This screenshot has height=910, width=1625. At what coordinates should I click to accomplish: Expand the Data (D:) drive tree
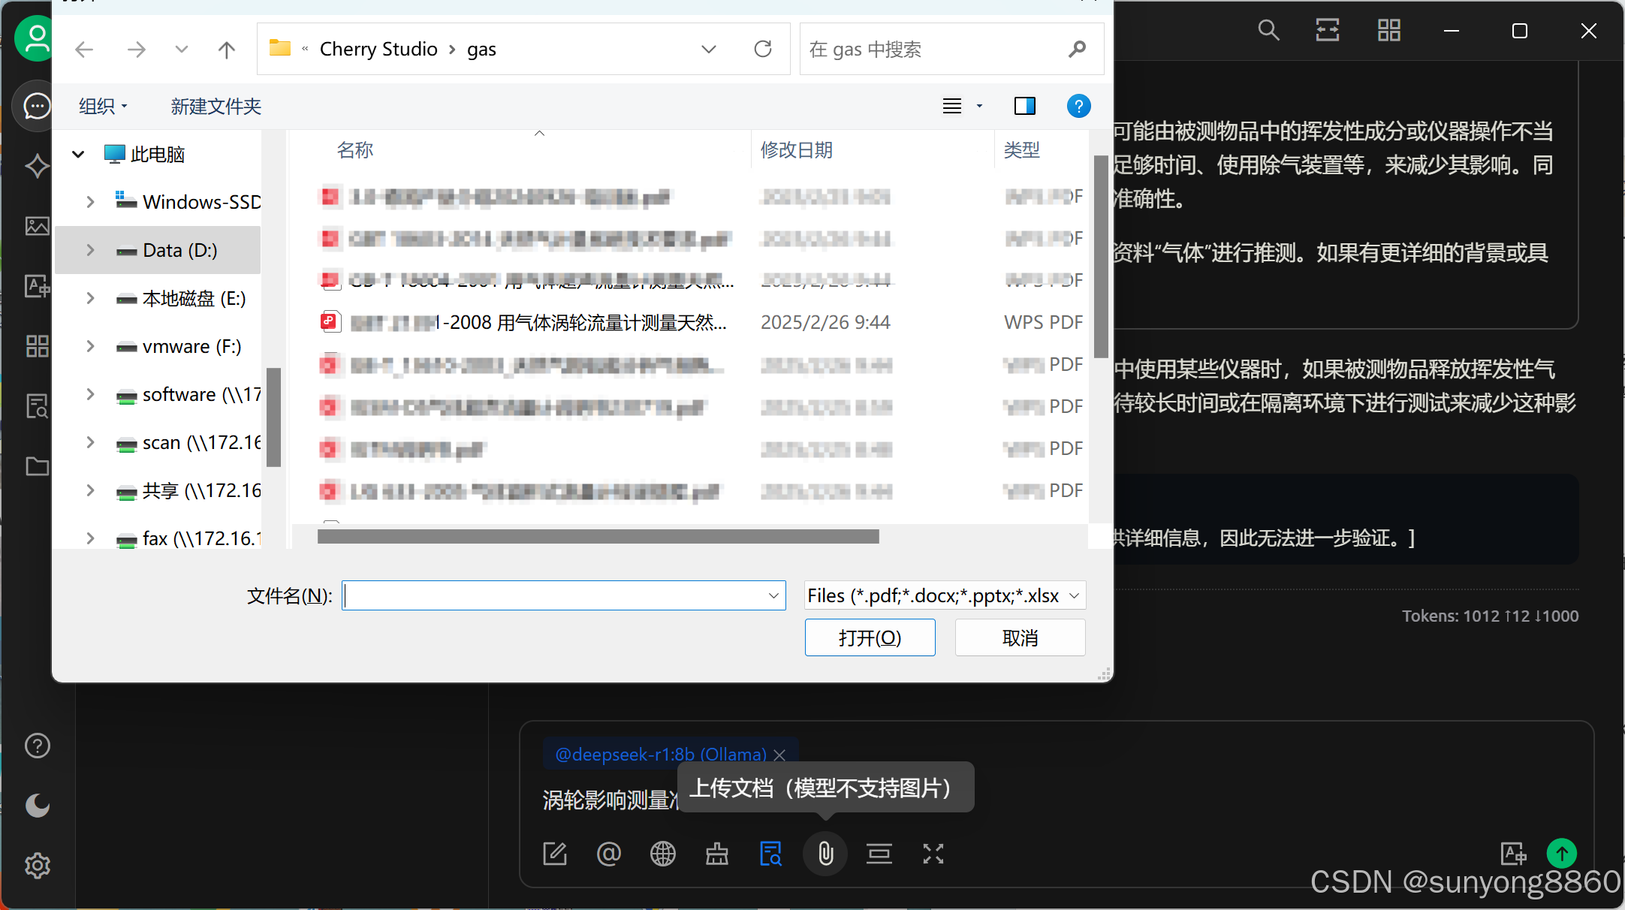pyautogui.click(x=90, y=250)
